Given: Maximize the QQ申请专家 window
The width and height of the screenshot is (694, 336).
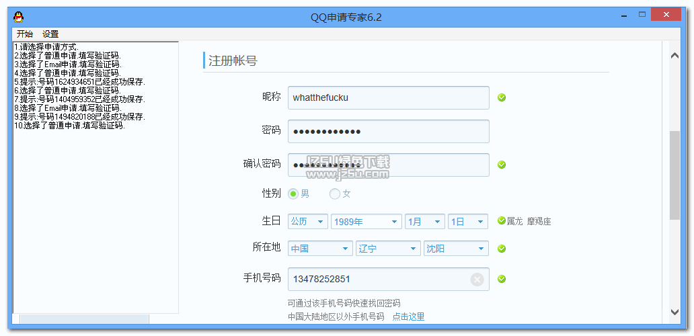Looking at the screenshot, I should click(x=642, y=15).
